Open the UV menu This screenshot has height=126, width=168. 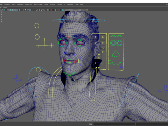pos(64,5)
